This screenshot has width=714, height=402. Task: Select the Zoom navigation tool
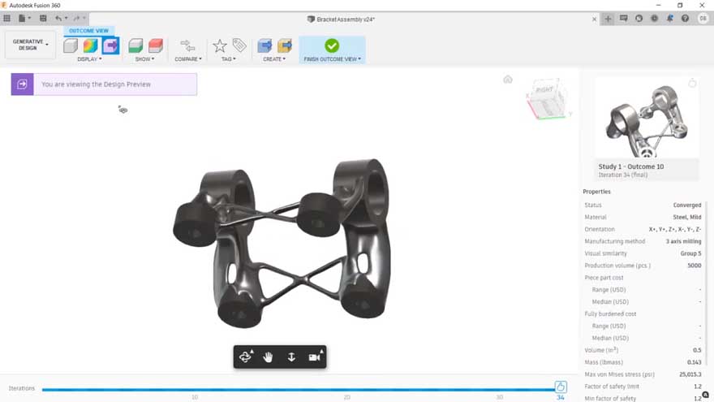pos(291,357)
